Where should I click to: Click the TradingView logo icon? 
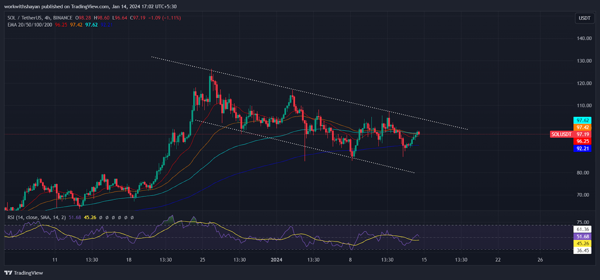8,273
